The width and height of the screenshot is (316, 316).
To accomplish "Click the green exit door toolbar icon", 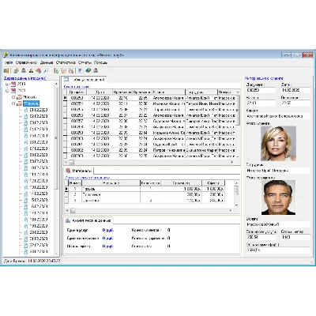I will point(6,70).
